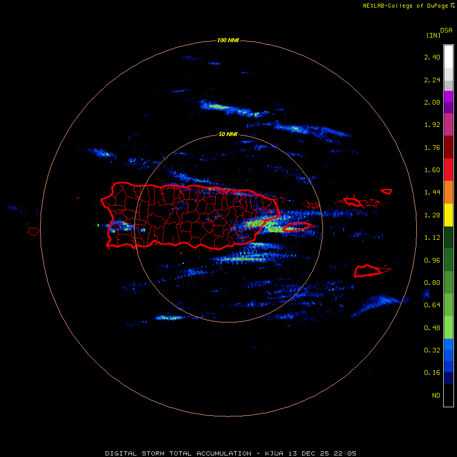457x457 pixels.
Task: Click the St. Croix island outline in southeast
Action: click(x=367, y=271)
